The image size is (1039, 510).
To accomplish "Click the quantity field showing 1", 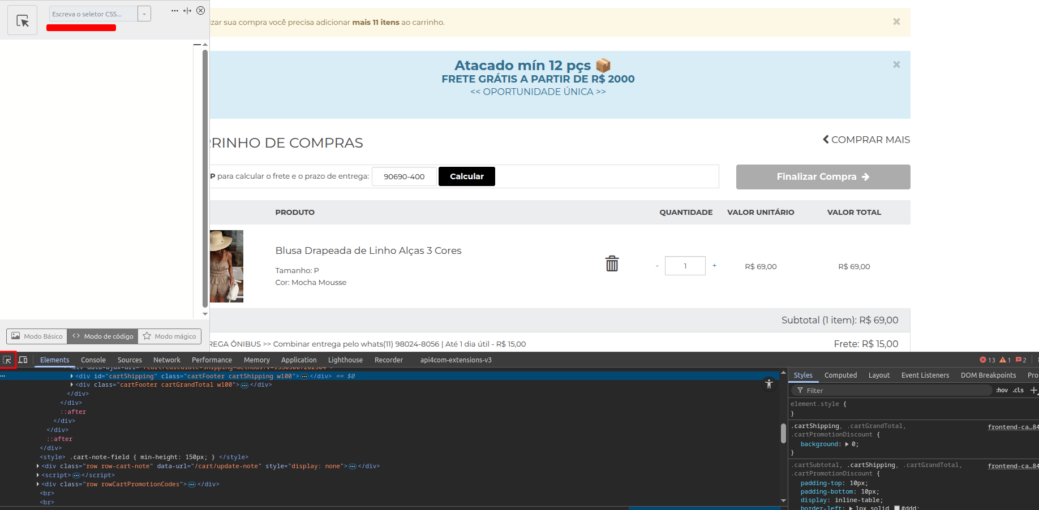I will tap(685, 266).
